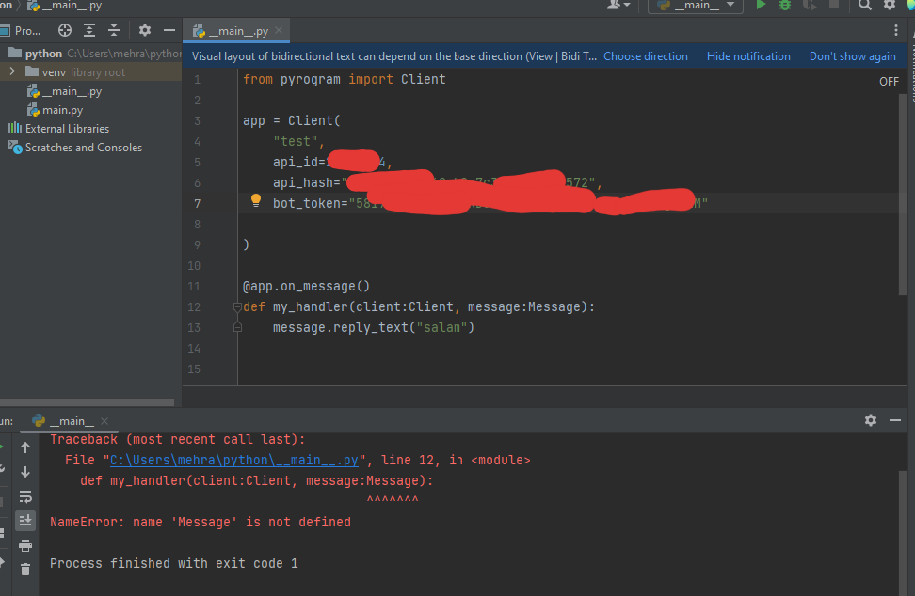Click the Stop process square icon
This screenshot has width=915, height=596.
(x=834, y=6)
